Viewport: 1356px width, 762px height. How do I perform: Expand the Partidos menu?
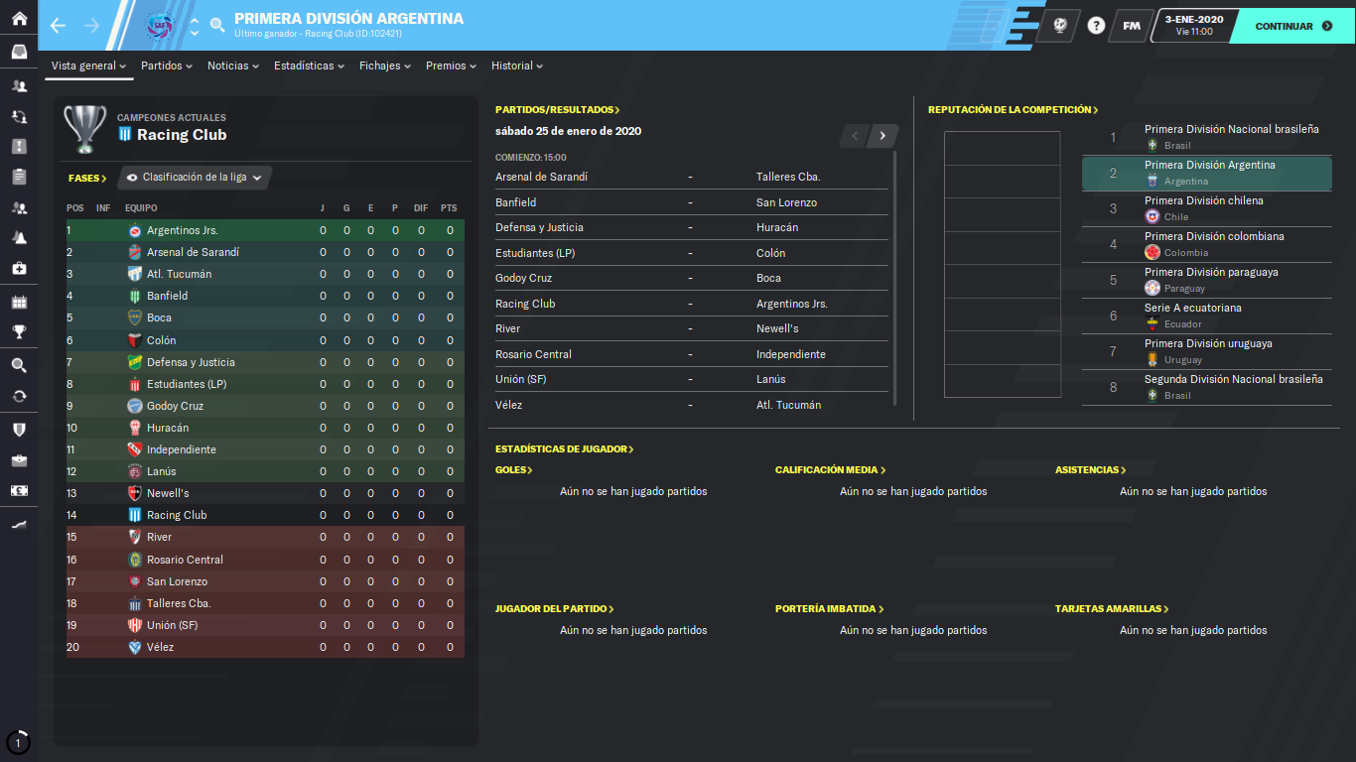pyautogui.click(x=167, y=65)
